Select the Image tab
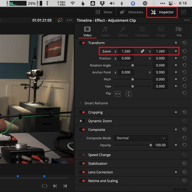 [161, 32]
